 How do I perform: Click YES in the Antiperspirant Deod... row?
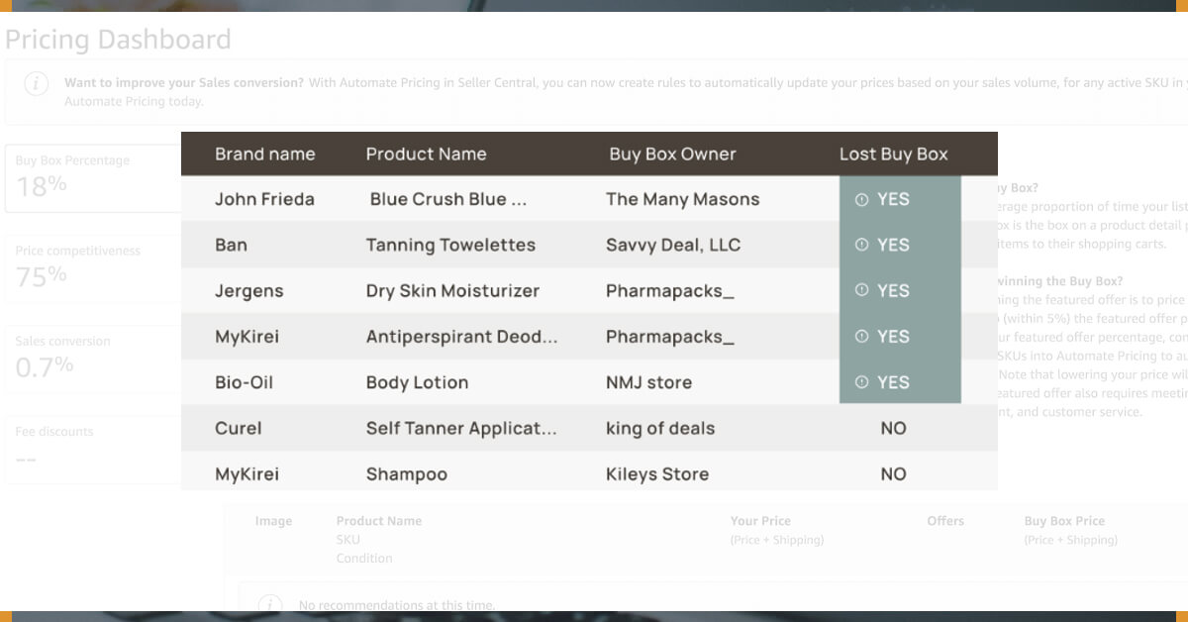(x=893, y=337)
